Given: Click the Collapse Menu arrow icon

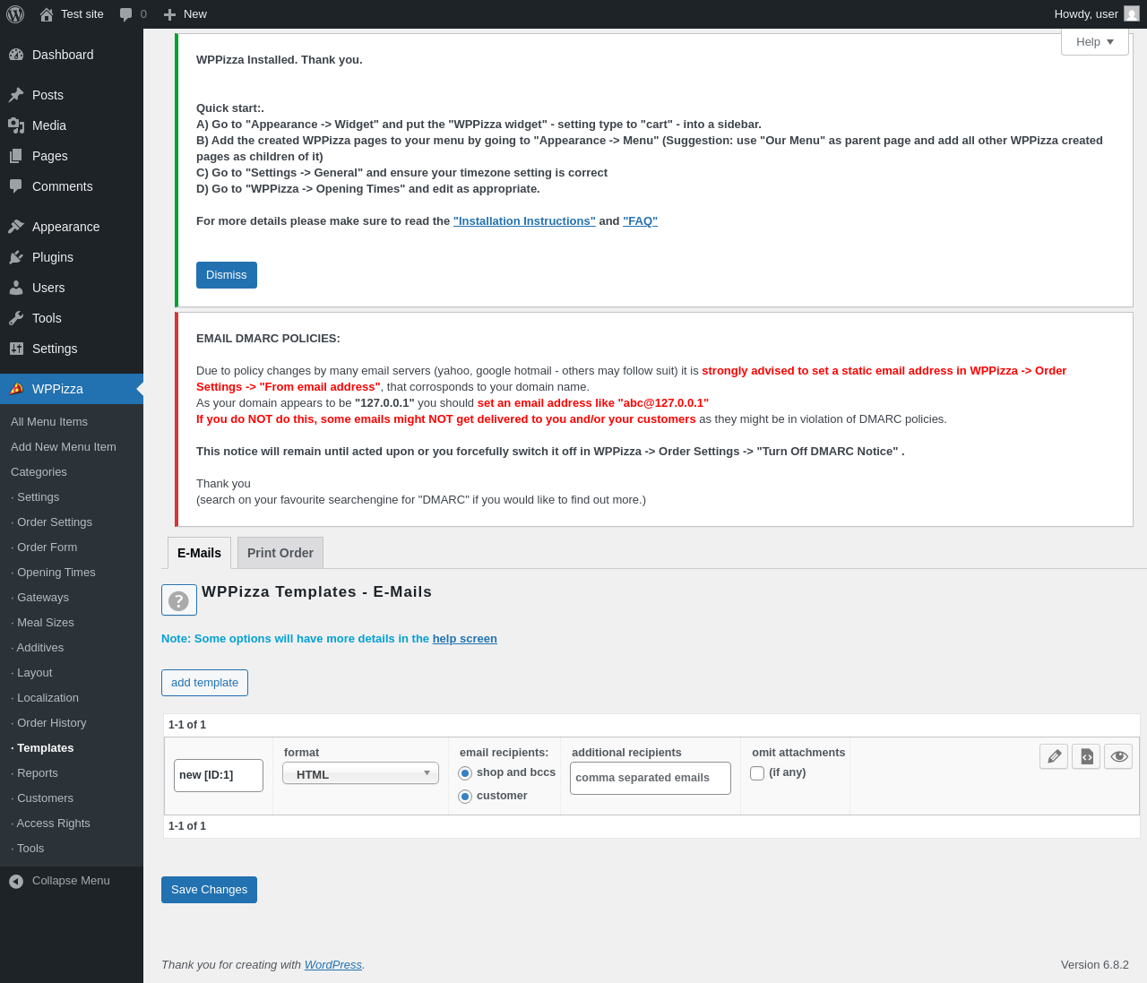Looking at the screenshot, I should tap(16, 882).
